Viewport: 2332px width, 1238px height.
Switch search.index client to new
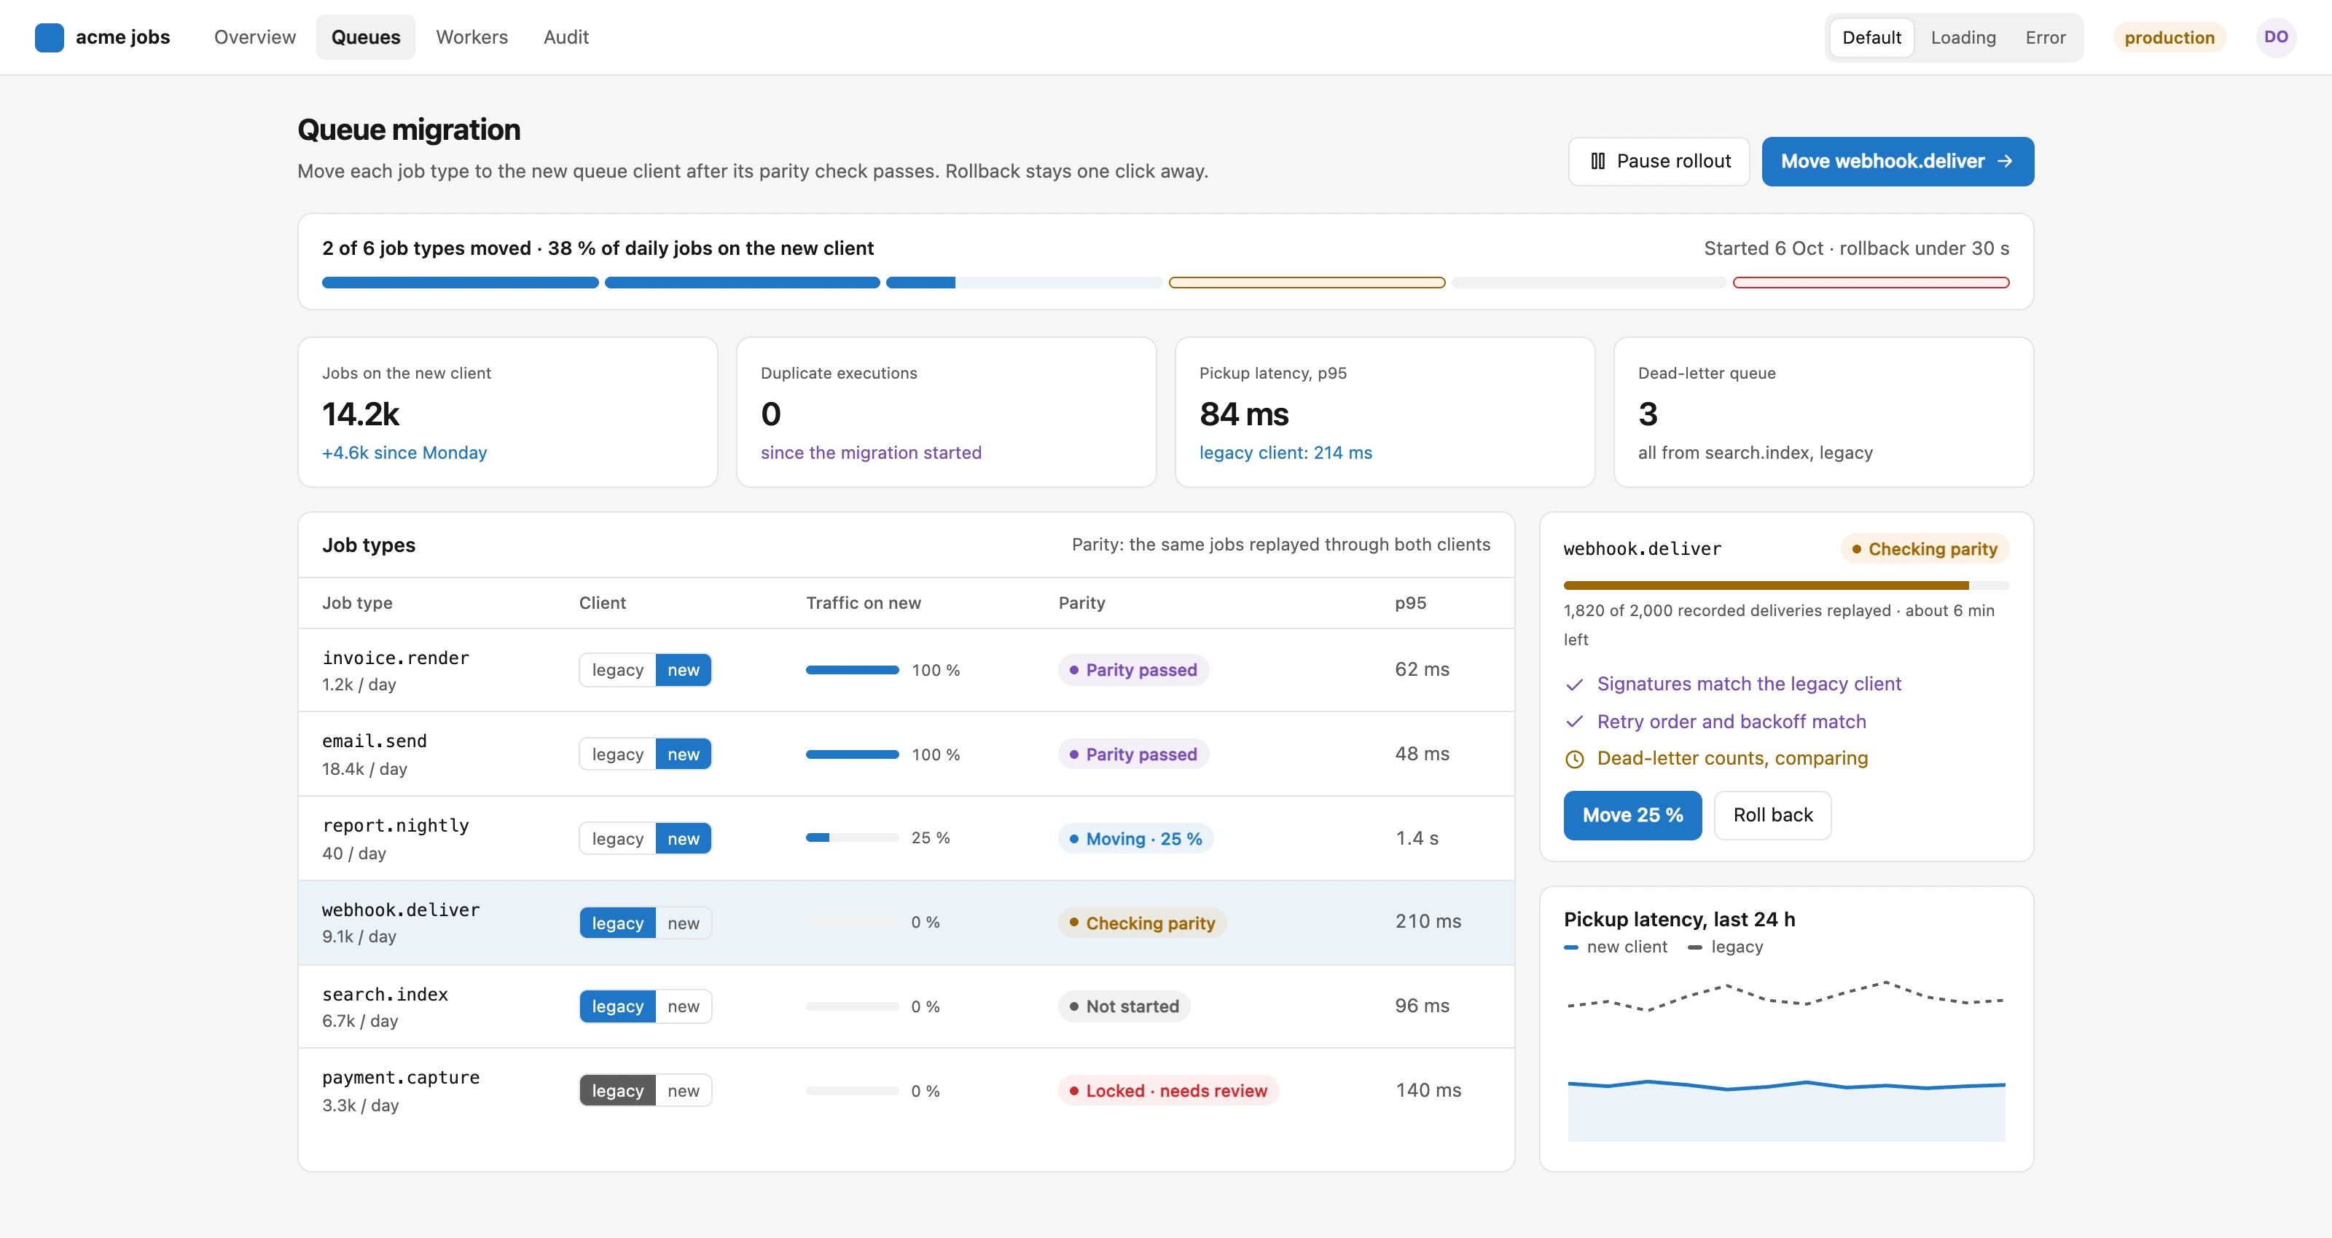click(684, 1006)
